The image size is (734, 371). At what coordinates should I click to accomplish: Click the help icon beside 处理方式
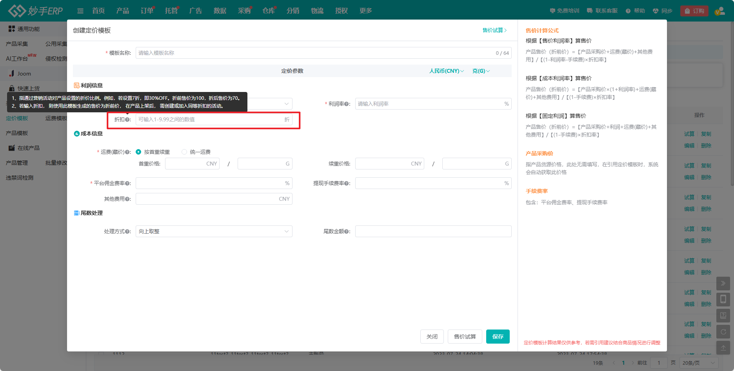[127, 232]
